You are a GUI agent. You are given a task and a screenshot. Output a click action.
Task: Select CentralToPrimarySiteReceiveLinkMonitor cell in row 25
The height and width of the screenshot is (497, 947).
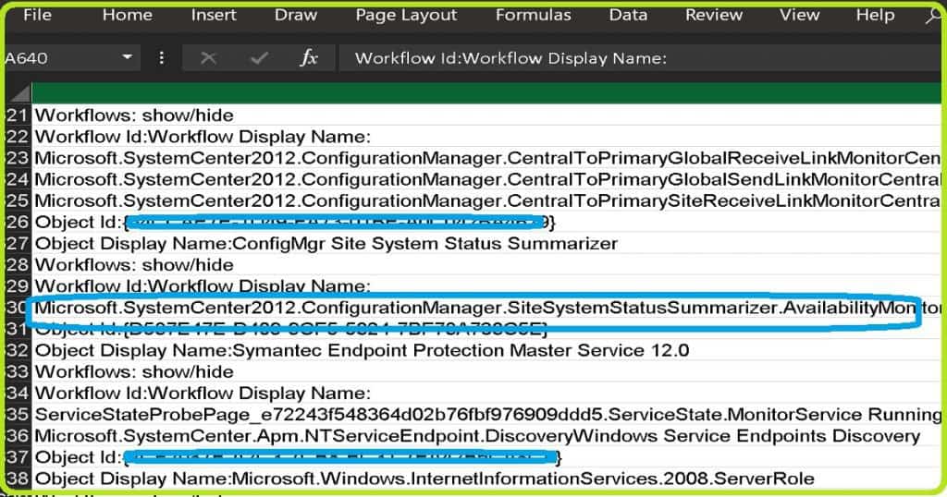(x=486, y=200)
